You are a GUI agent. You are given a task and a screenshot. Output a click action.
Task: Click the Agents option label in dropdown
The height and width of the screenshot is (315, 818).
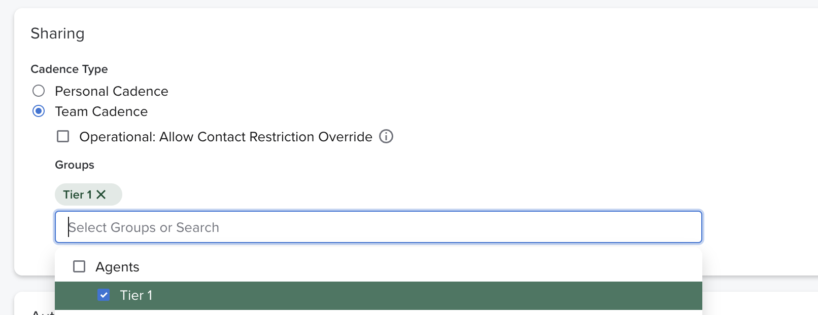[117, 267]
